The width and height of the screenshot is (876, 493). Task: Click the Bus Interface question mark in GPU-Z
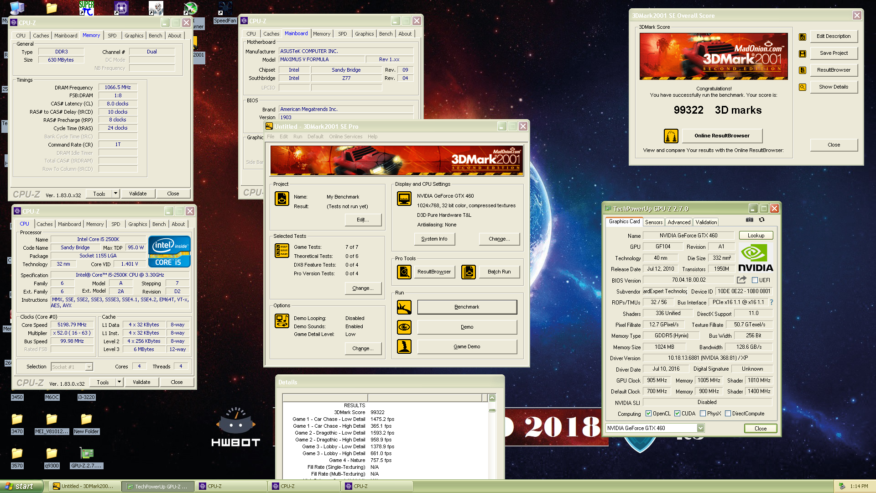(772, 302)
